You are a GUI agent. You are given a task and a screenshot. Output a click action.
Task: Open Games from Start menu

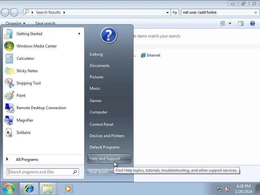tap(96, 101)
